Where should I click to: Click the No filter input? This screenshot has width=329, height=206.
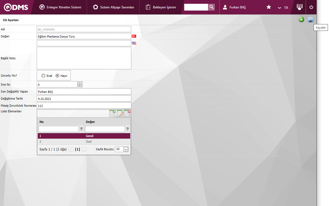59,129
